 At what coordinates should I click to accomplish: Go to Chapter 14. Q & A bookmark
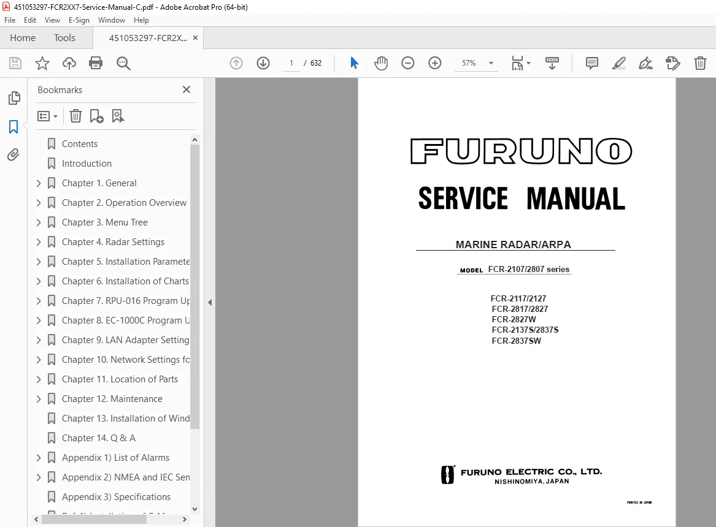pyautogui.click(x=99, y=438)
